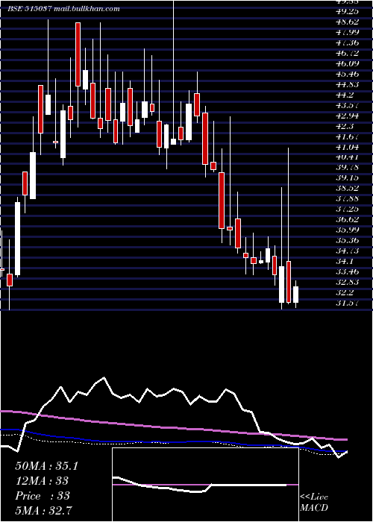
Task: Click the 39.15 price axis label
Action: point(347,178)
